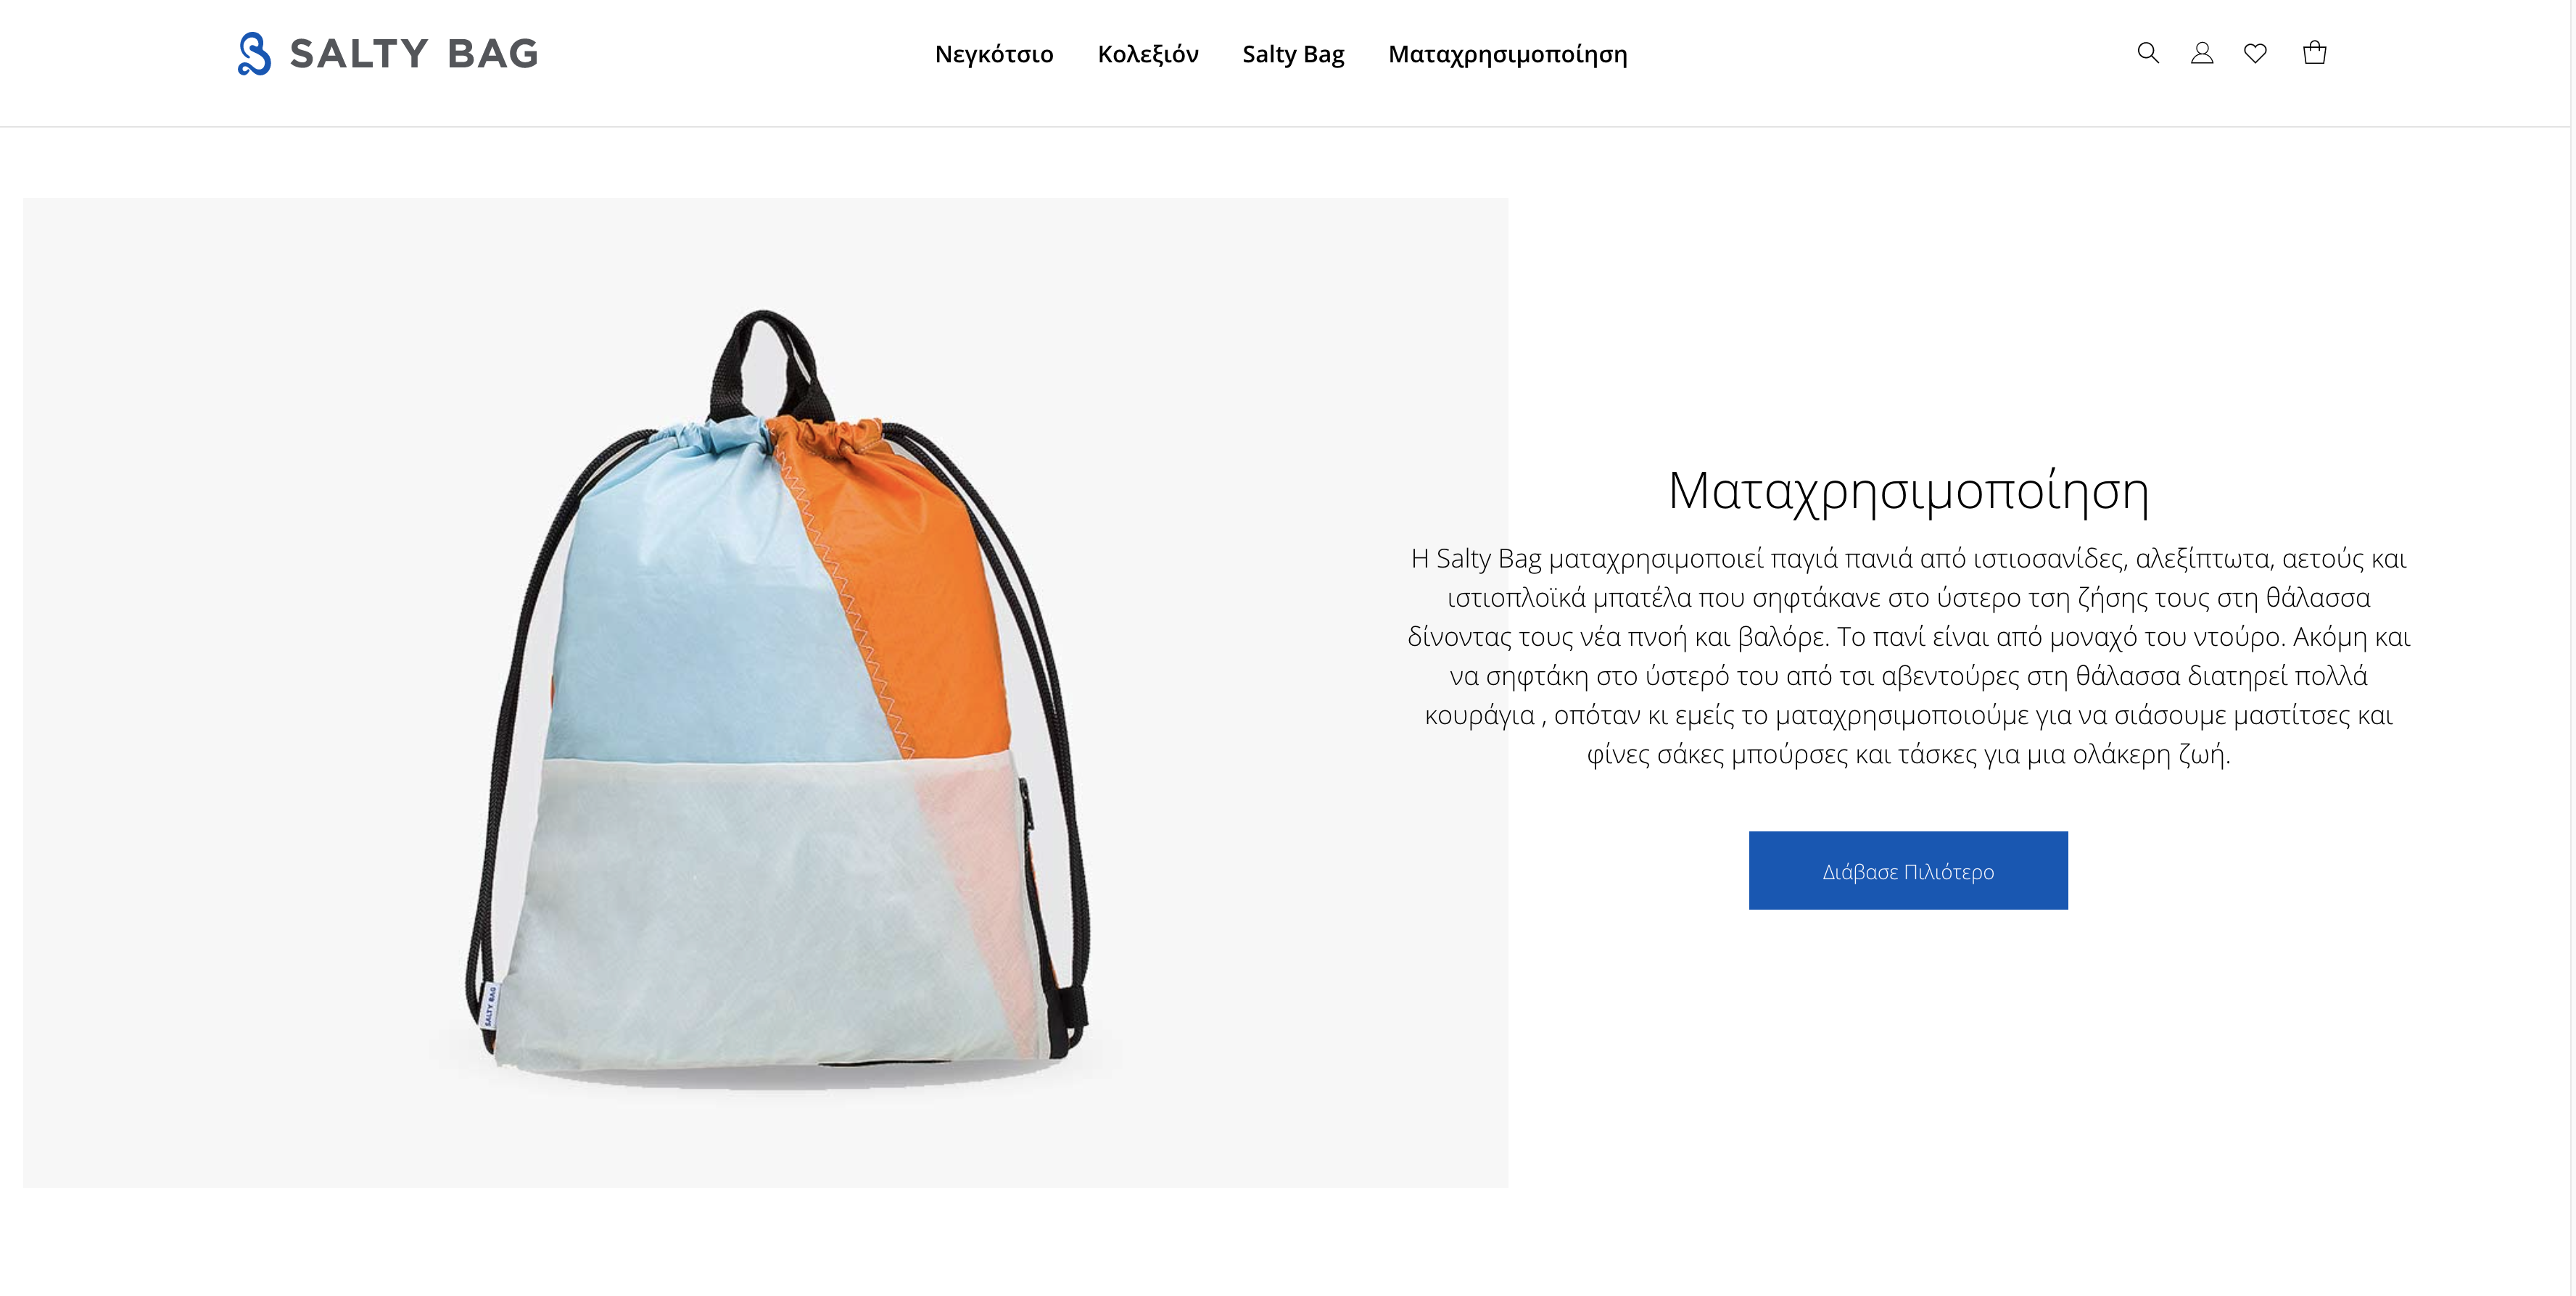
Task: Open the shopping bag cart icon
Action: [2314, 53]
